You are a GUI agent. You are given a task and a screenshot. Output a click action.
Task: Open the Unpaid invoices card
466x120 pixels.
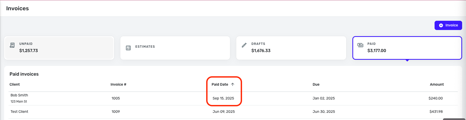coord(59,48)
